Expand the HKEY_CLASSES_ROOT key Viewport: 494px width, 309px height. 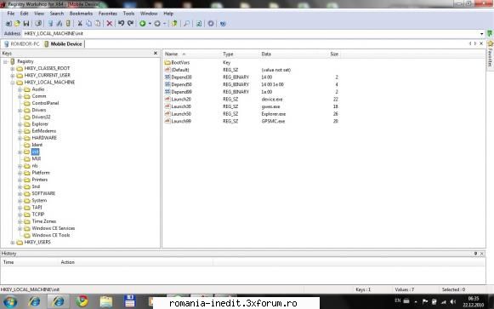[13, 68]
